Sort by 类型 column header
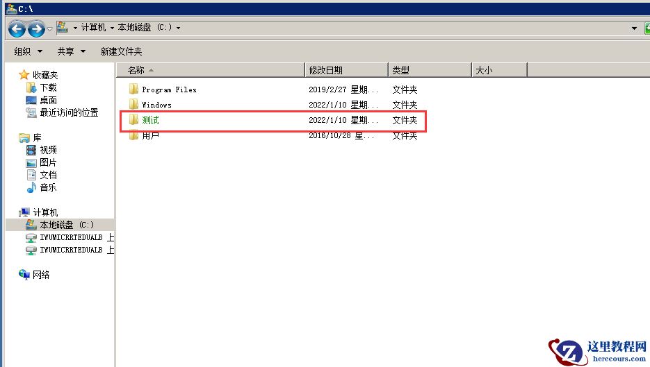The width and height of the screenshot is (650, 367). (x=430, y=70)
